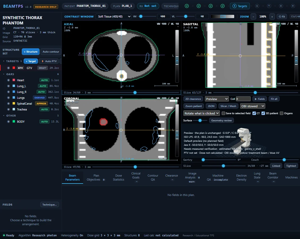Collapse the OTHER group

click(4, 116)
